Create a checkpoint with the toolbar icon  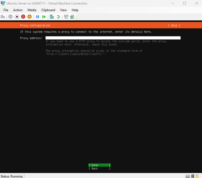pyautogui.click(x=52, y=17)
